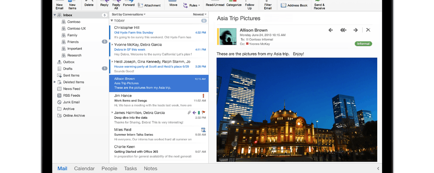Open the Rules dropdown menu
This screenshot has width=434, height=173.
191,6
